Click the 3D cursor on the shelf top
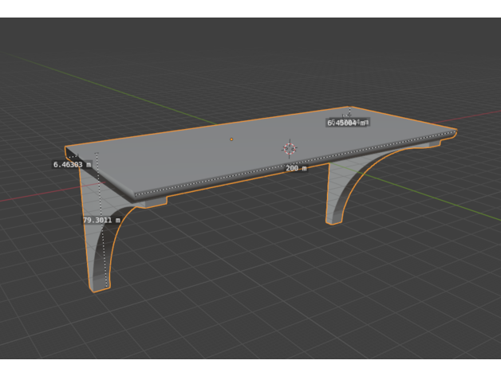 (289, 148)
